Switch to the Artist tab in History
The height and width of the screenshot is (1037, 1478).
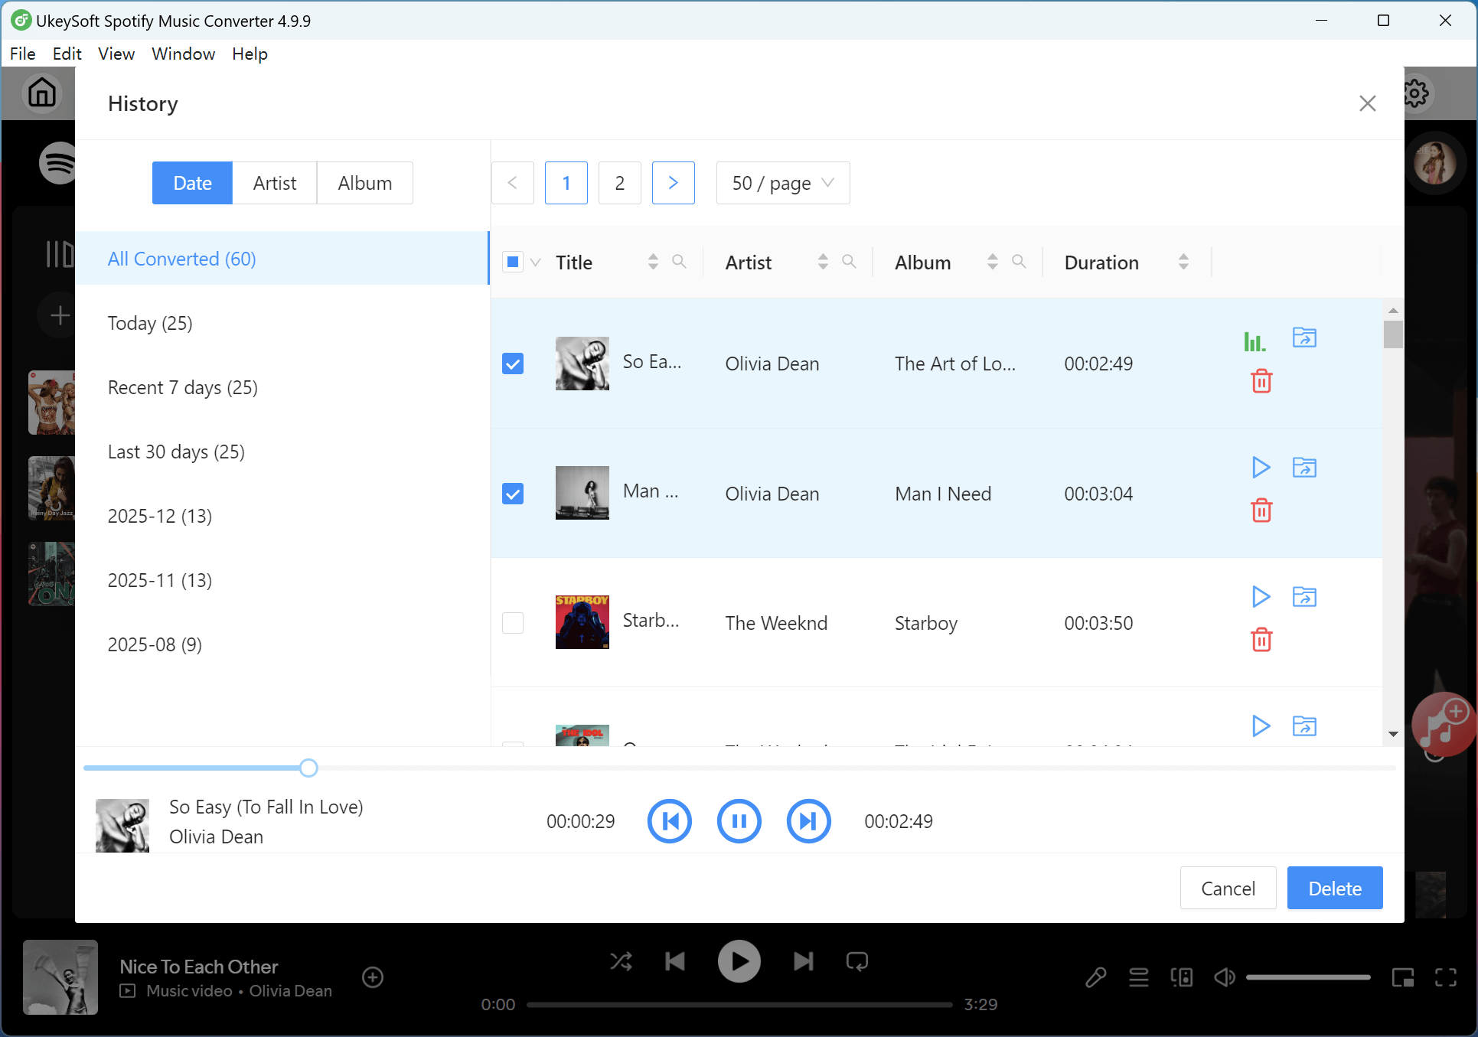click(274, 183)
